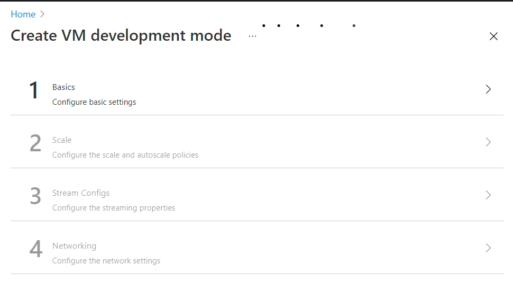Screen dimensions: 513x292
Task: Click the 'Configure basic settings' description
Action: point(94,102)
